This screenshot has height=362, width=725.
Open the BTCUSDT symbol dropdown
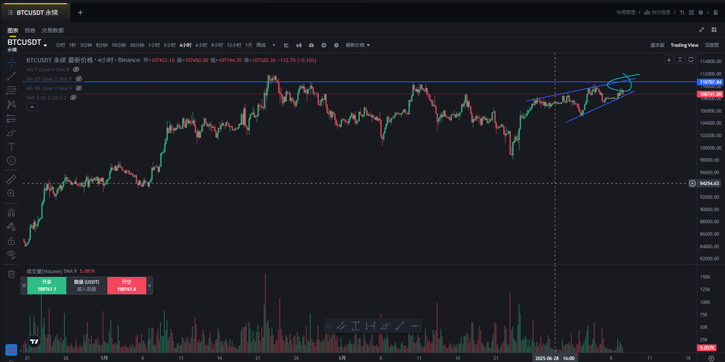pos(45,45)
